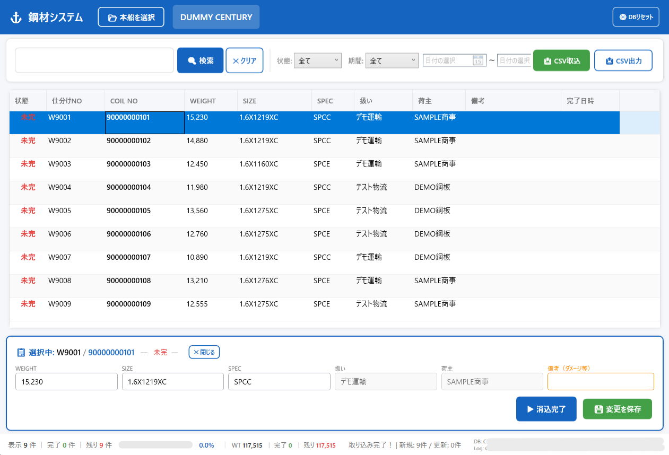
Task: Click the clipboard icon beside 選択中
Action: point(21,352)
